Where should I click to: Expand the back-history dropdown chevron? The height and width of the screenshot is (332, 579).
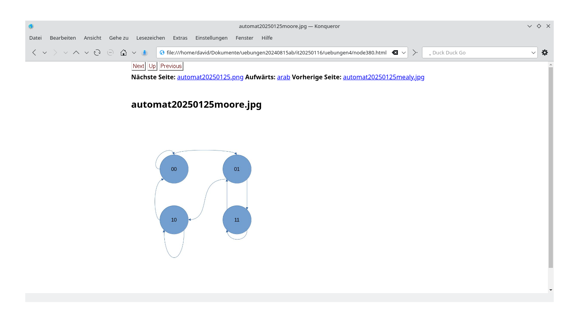point(44,52)
